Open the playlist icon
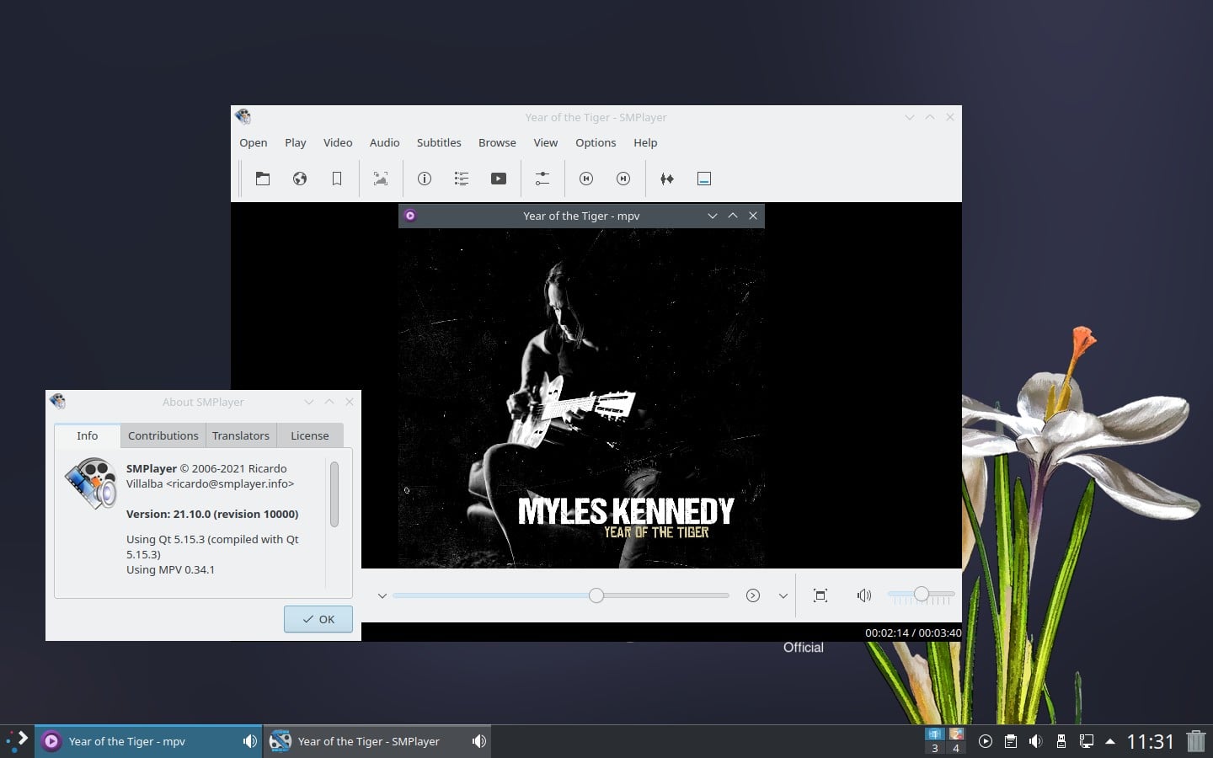Image resolution: width=1213 pixels, height=758 pixels. (x=461, y=179)
